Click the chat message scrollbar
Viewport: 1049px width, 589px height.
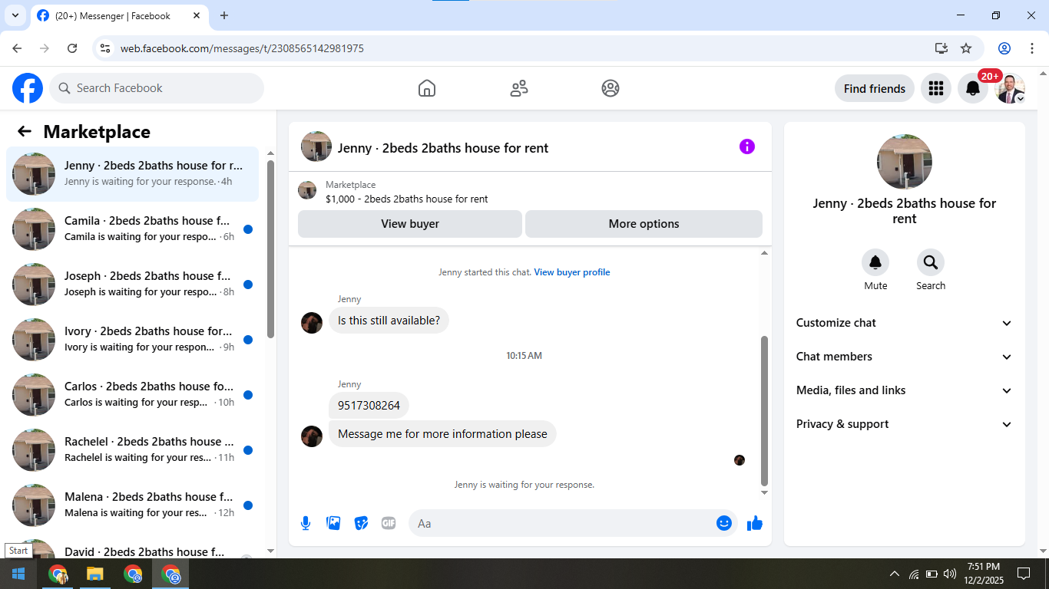coord(764,410)
